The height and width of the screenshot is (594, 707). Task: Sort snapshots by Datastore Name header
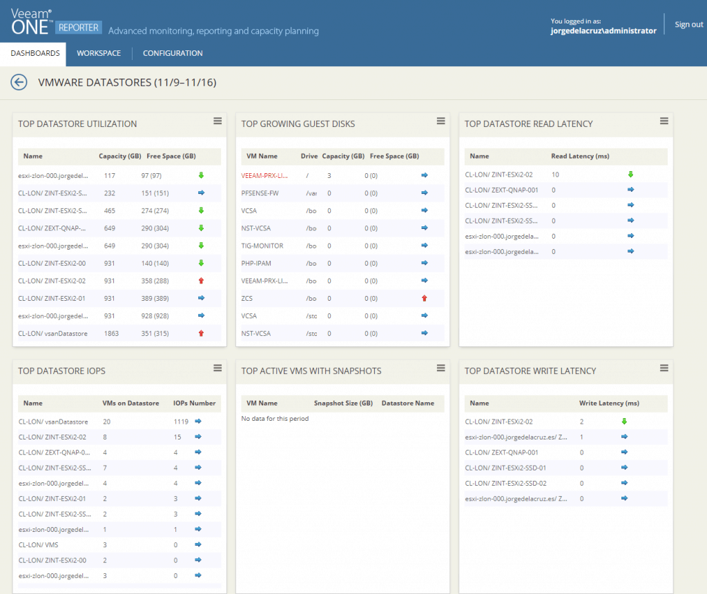pyautogui.click(x=407, y=403)
